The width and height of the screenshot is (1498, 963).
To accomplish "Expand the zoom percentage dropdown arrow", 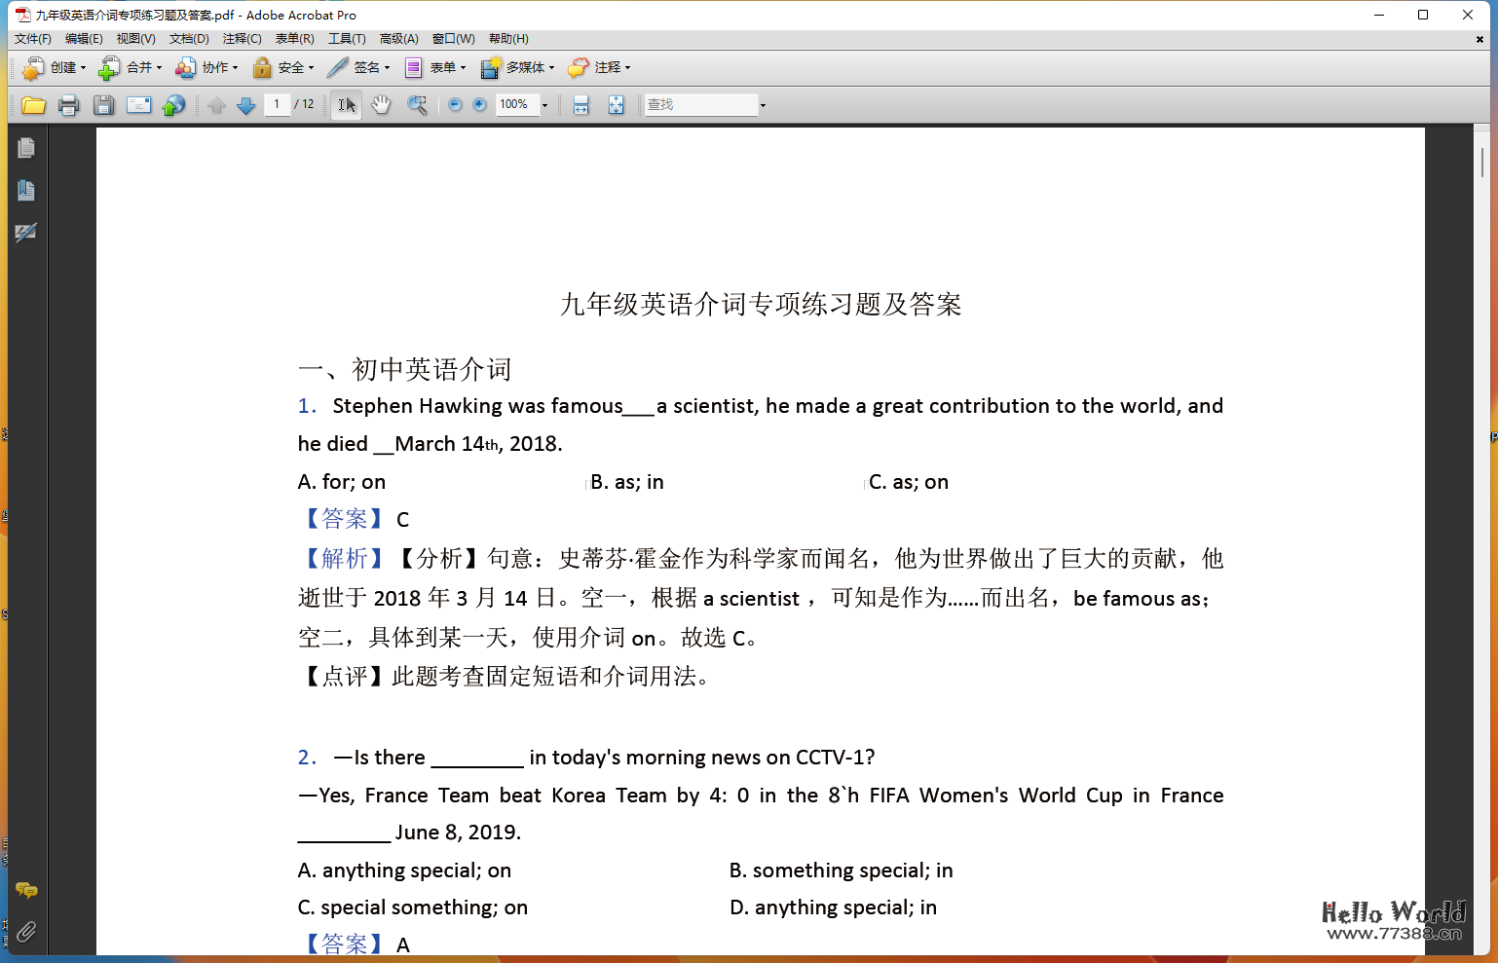I will pyautogui.click(x=544, y=105).
